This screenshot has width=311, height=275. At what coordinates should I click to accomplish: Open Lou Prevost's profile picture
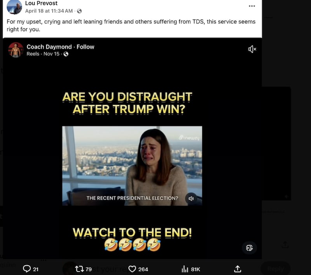pos(14,8)
